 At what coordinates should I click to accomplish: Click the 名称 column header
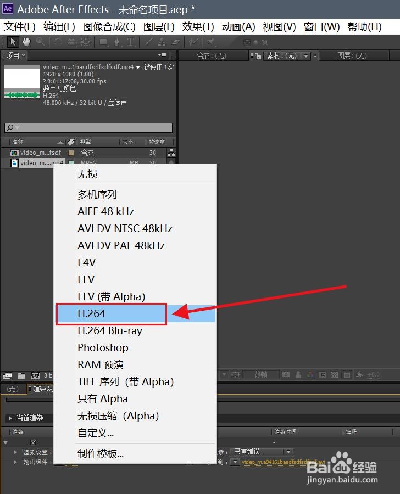pyautogui.click(x=18, y=142)
